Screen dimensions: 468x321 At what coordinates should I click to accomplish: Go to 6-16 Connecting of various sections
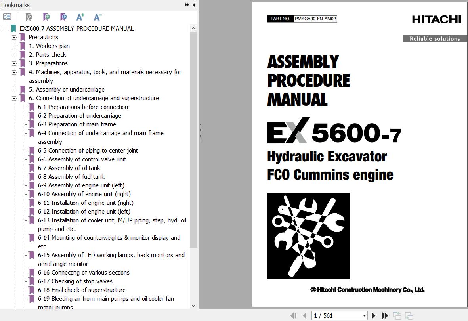pos(84,273)
